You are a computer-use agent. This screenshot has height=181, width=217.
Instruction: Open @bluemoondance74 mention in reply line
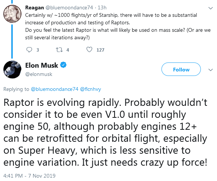pyautogui.click(x=54, y=89)
